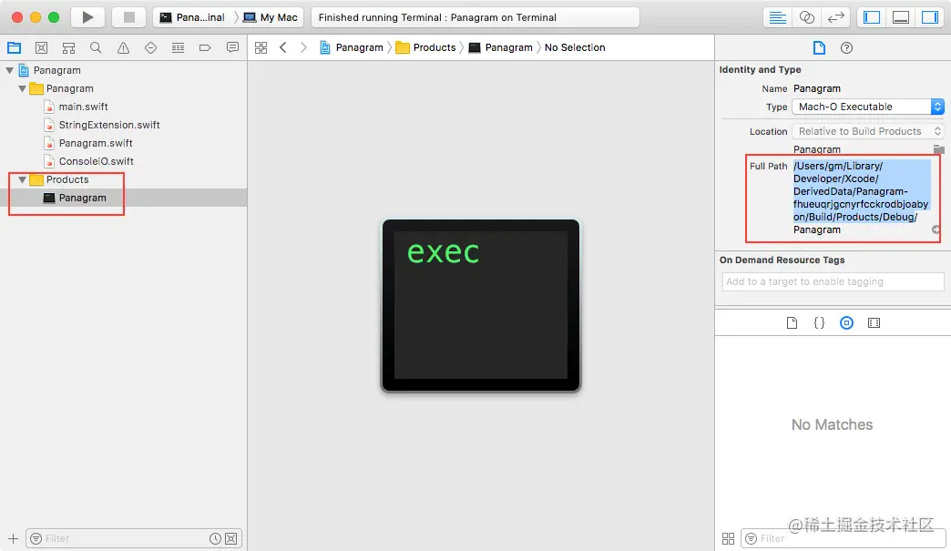
Task: Go forward in editor history
Action: click(x=304, y=47)
